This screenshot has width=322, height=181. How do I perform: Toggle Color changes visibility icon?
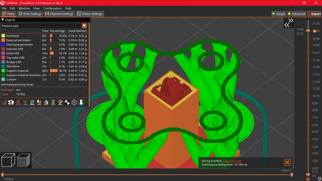point(46,103)
